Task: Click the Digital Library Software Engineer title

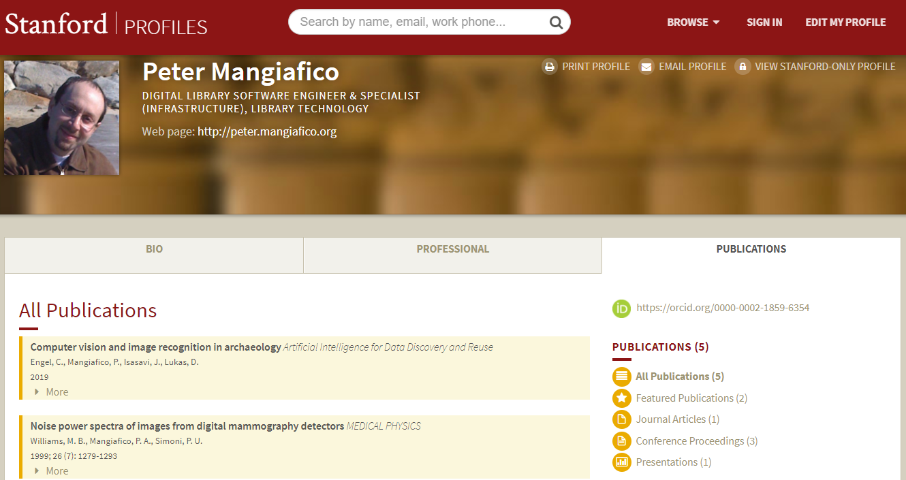Action: (281, 102)
